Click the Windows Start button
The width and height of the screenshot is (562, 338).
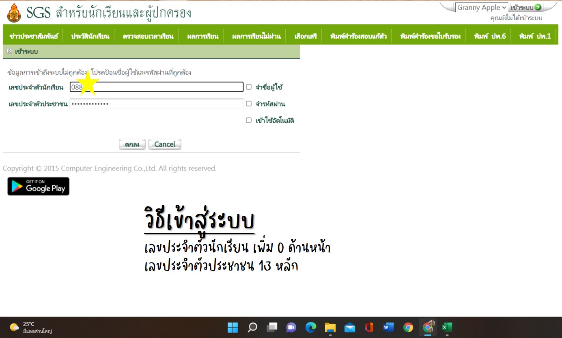pyautogui.click(x=233, y=327)
